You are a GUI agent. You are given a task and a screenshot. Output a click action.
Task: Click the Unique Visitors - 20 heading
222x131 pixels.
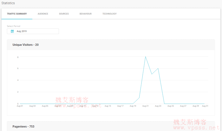click(26, 45)
